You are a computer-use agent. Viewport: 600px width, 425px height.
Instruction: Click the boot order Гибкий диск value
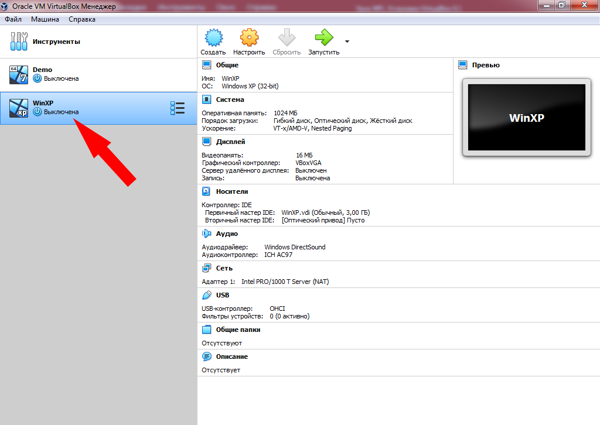click(x=292, y=121)
